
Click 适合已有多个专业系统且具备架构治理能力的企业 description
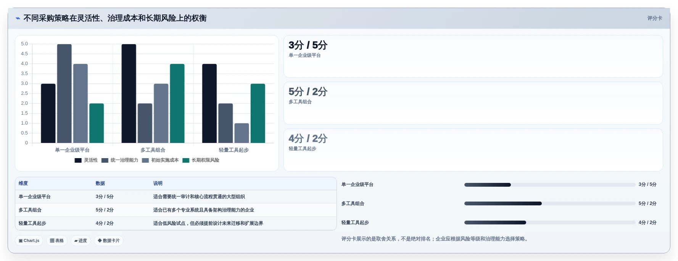tap(204, 210)
